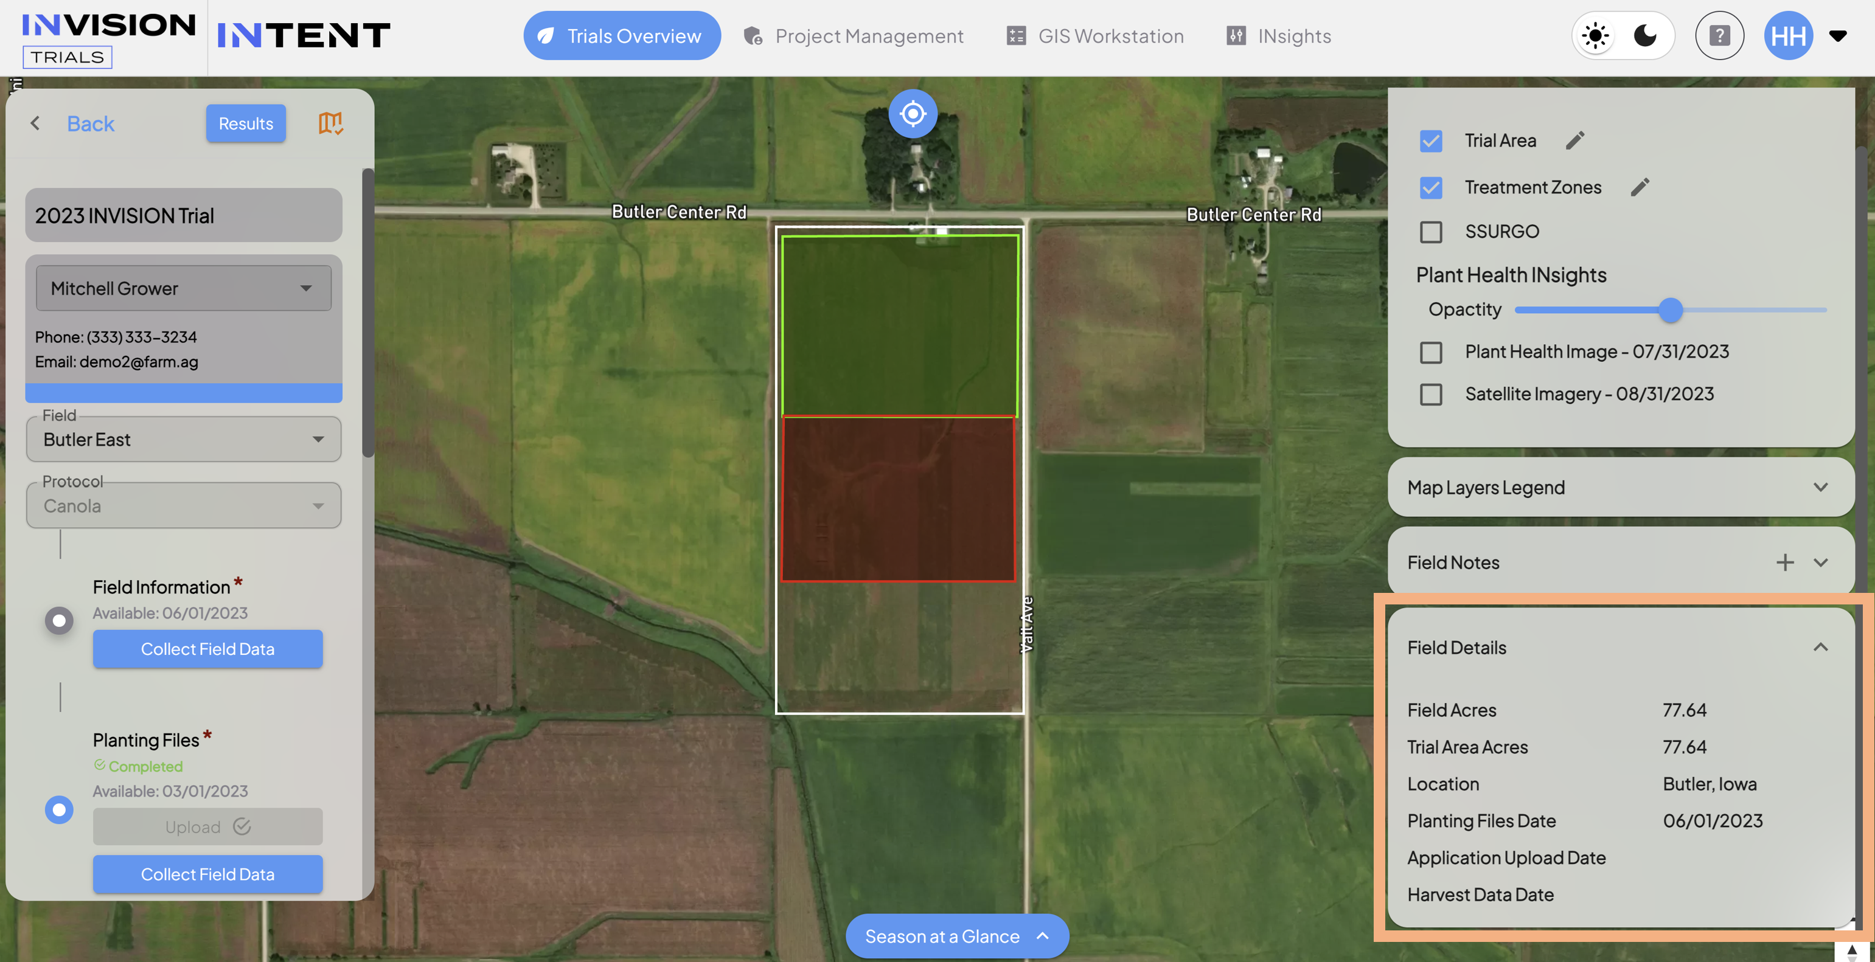Viewport: 1875px width, 962px height.
Task: Open the Project Management tab
Action: (x=853, y=36)
